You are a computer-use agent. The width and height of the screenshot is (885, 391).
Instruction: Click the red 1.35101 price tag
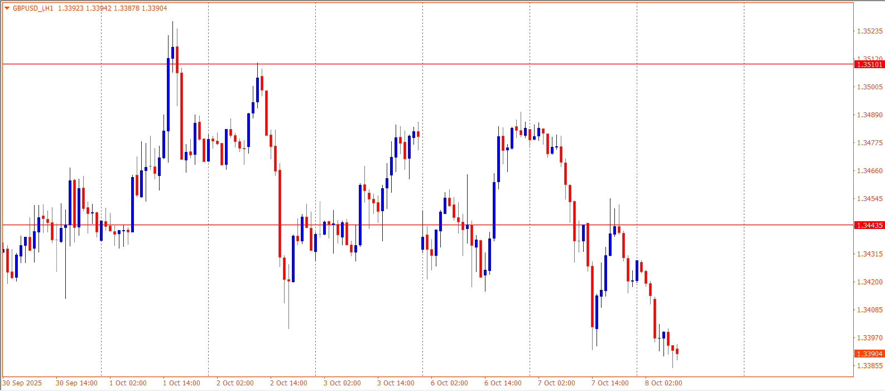click(869, 65)
